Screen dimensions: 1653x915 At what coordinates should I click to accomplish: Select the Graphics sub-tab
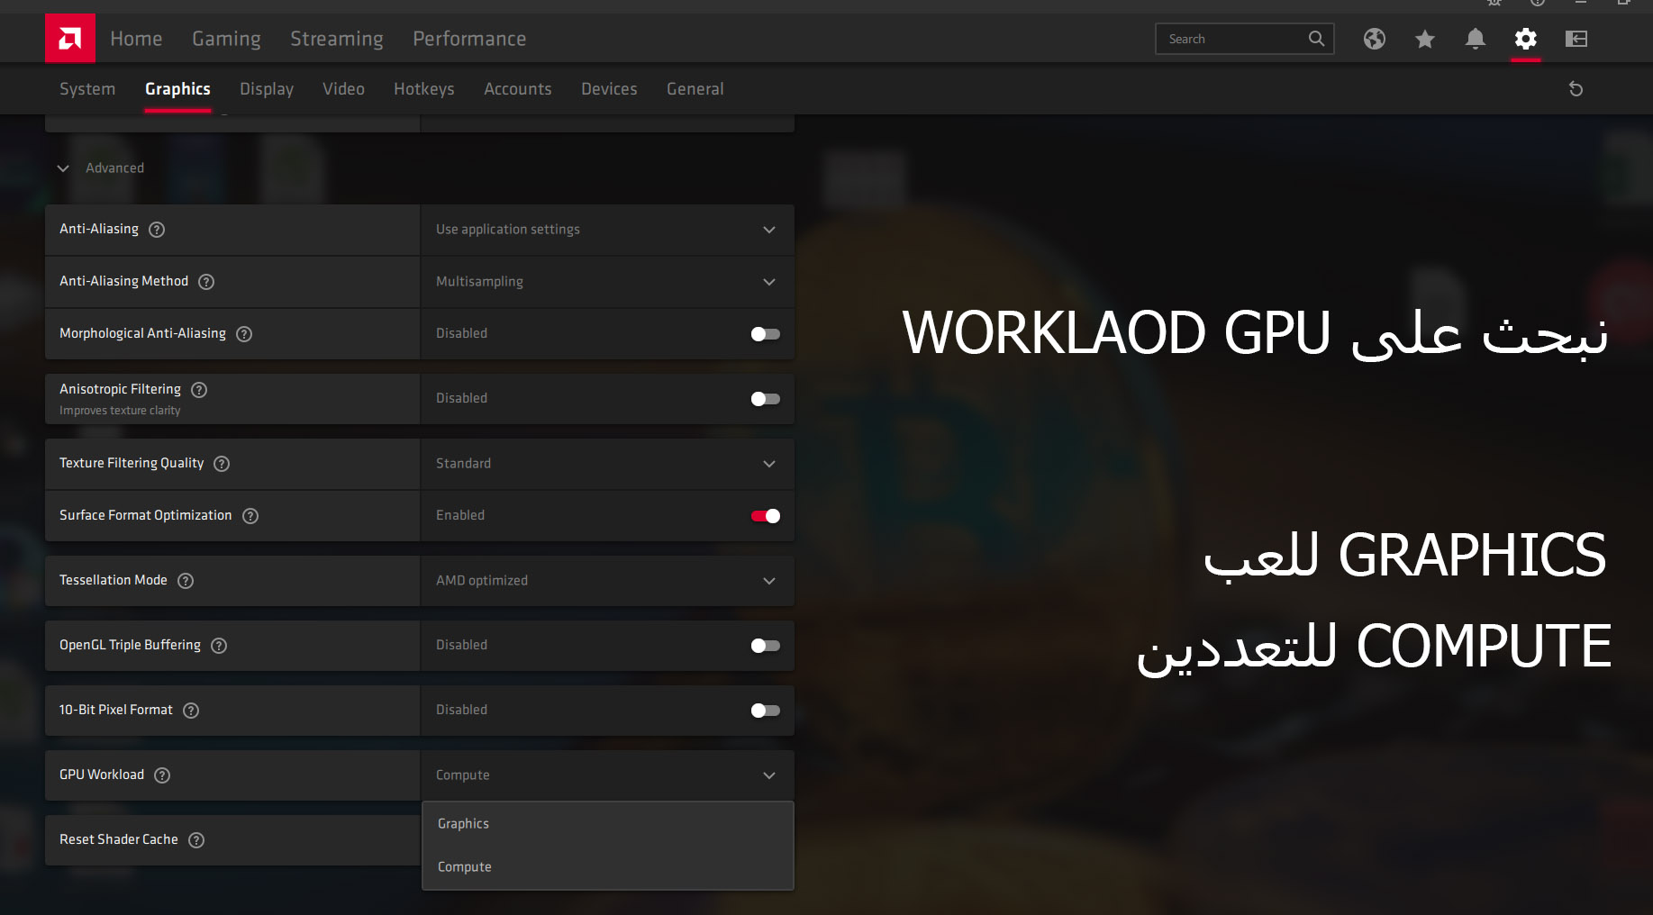click(x=177, y=89)
